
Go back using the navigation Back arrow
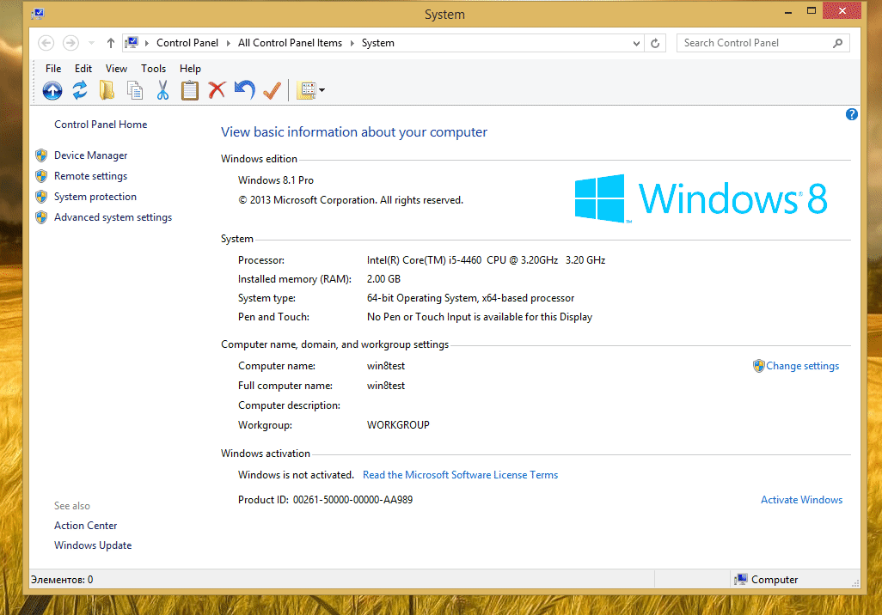click(46, 43)
